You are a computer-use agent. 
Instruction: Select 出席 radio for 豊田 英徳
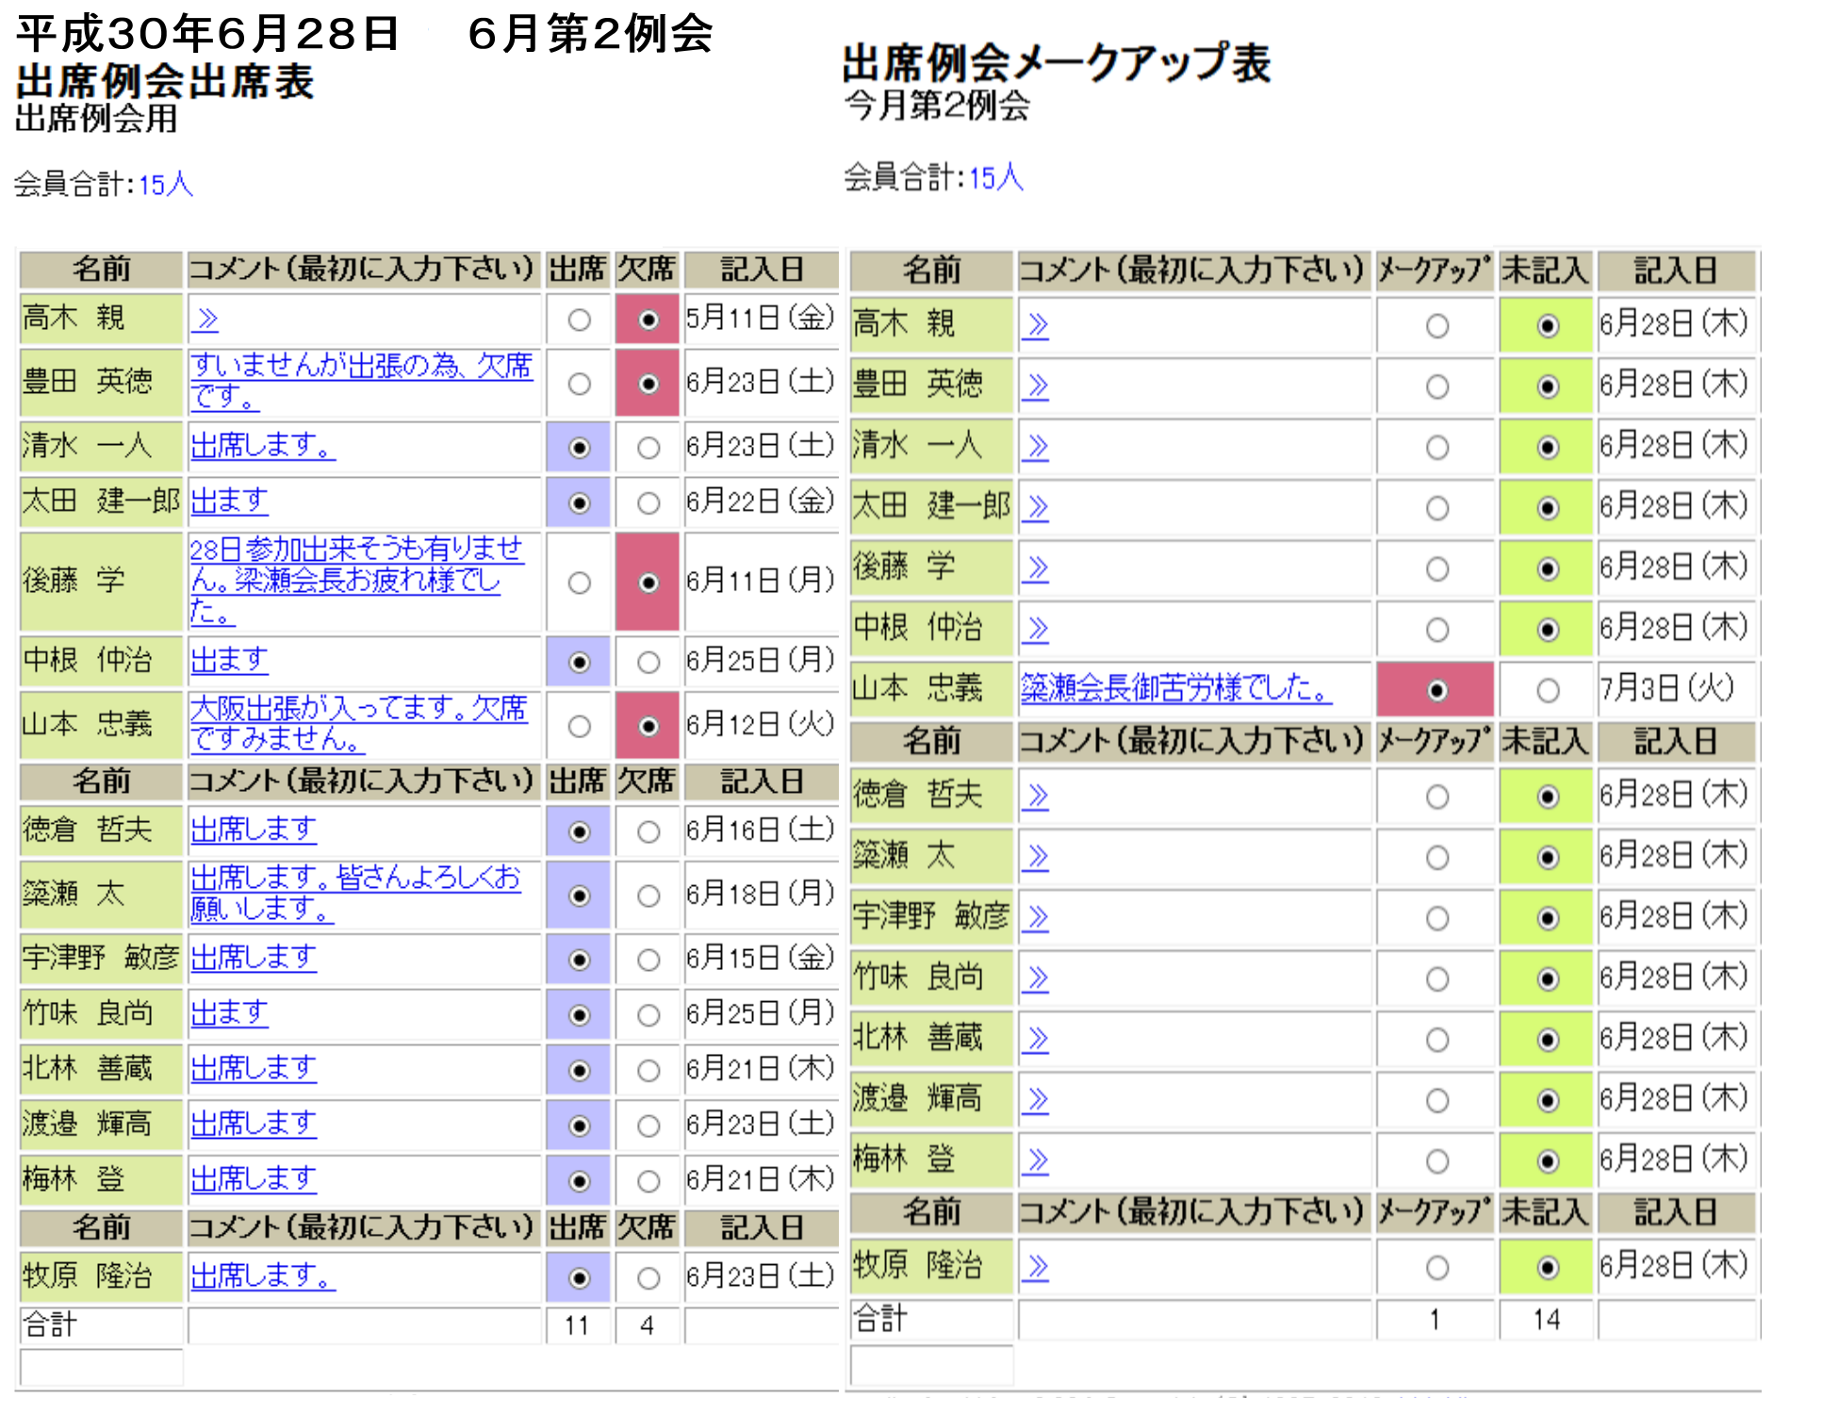580,384
